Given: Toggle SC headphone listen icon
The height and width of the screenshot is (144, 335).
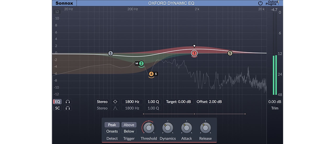Looking at the screenshot, I should click(x=68, y=108).
